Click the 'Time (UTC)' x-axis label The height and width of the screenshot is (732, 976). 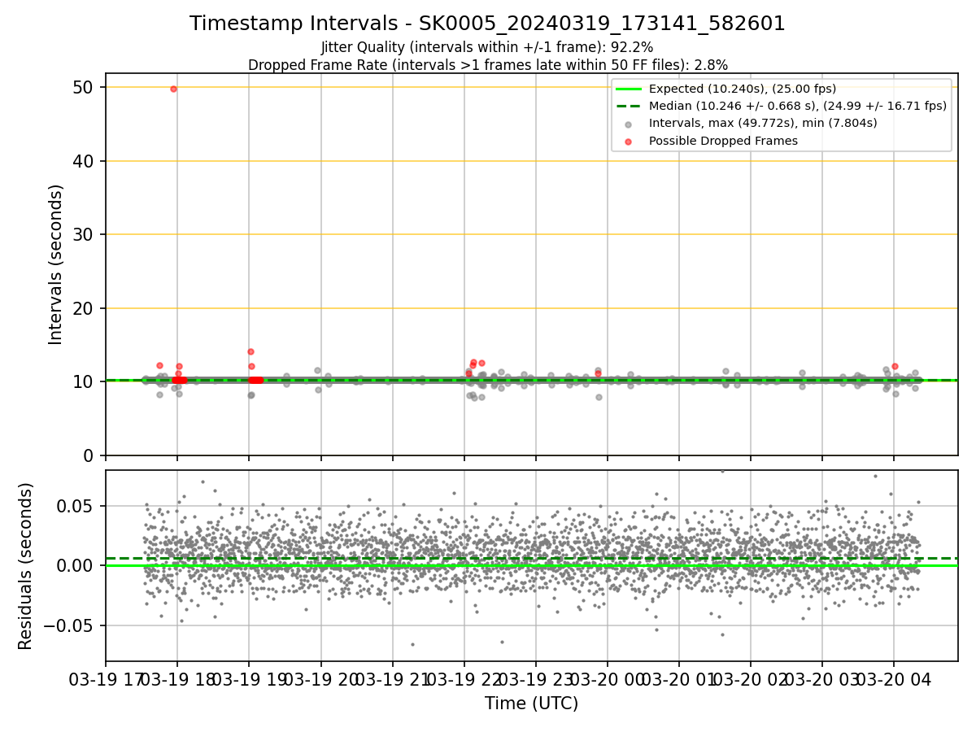[x=531, y=704]
